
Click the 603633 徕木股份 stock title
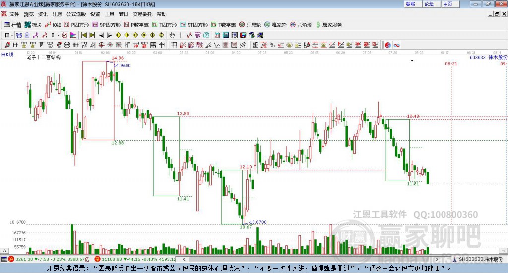pyautogui.click(x=488, y=57)
